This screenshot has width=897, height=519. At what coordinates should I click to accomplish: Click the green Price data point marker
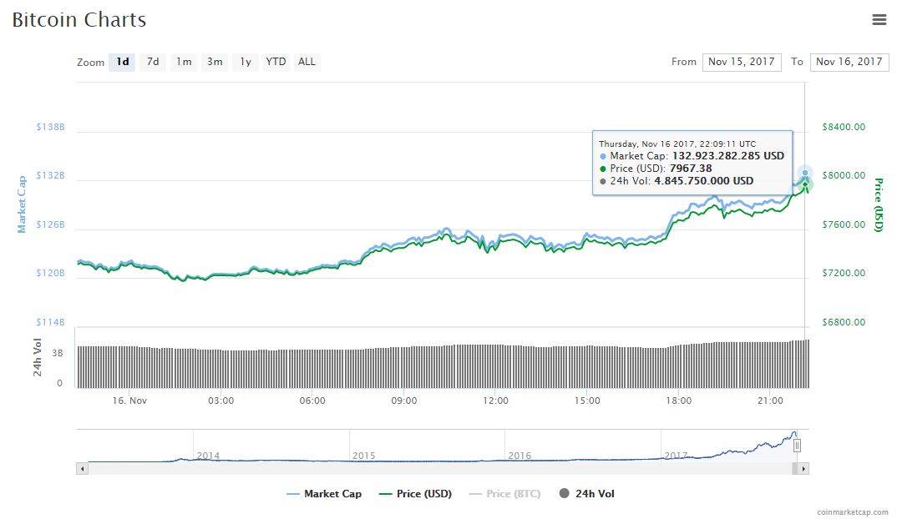click(x=805, y=184)
